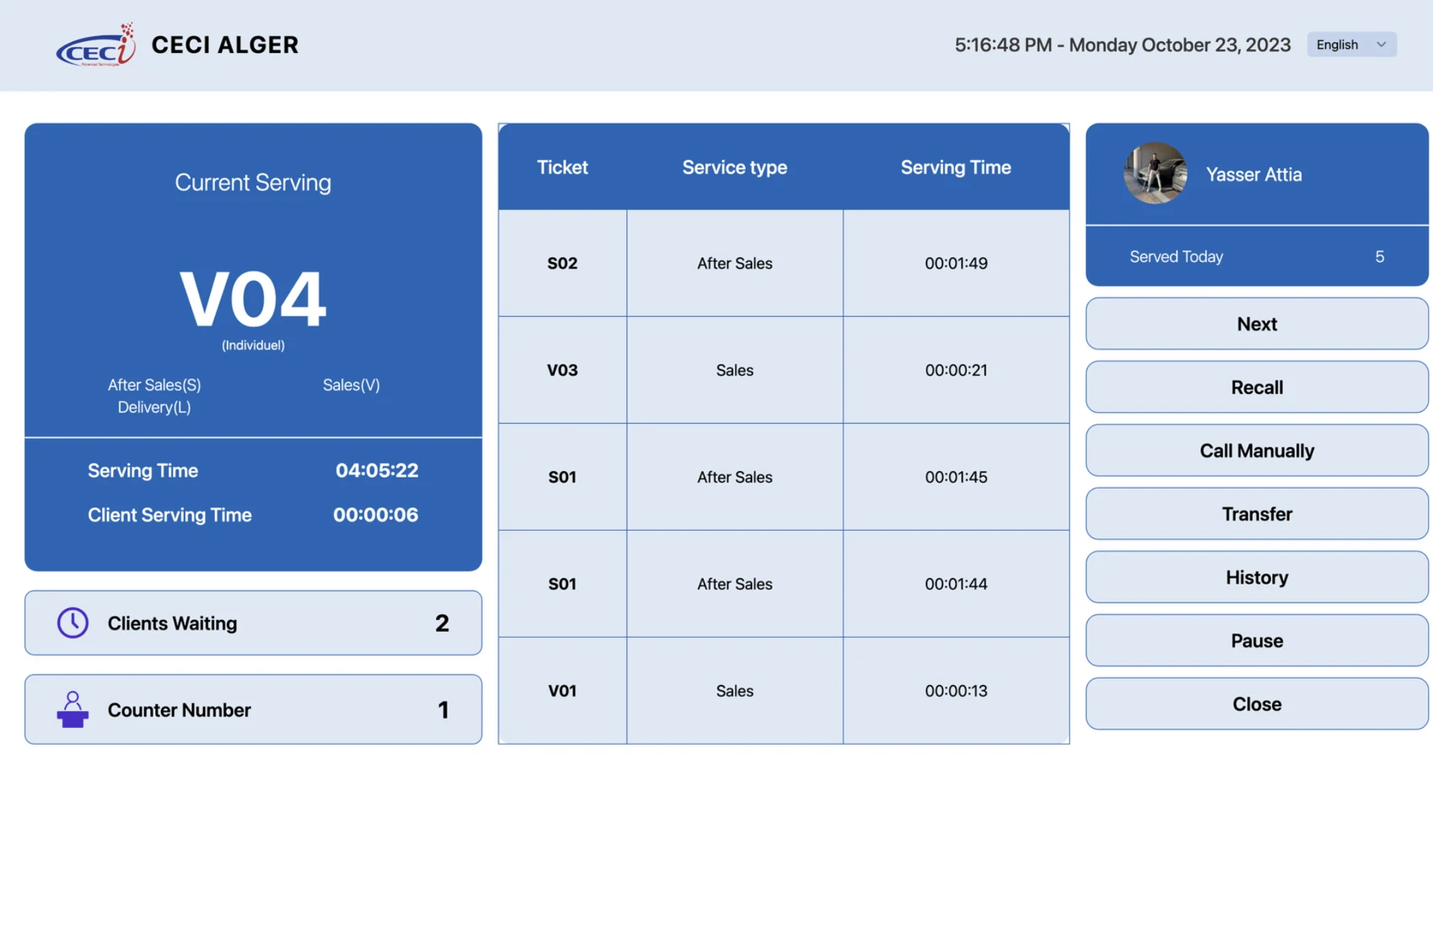The height and width of the screenshot is (941, 1433).
Task: Click the Current Serving heading
Action: click(253, 182)
